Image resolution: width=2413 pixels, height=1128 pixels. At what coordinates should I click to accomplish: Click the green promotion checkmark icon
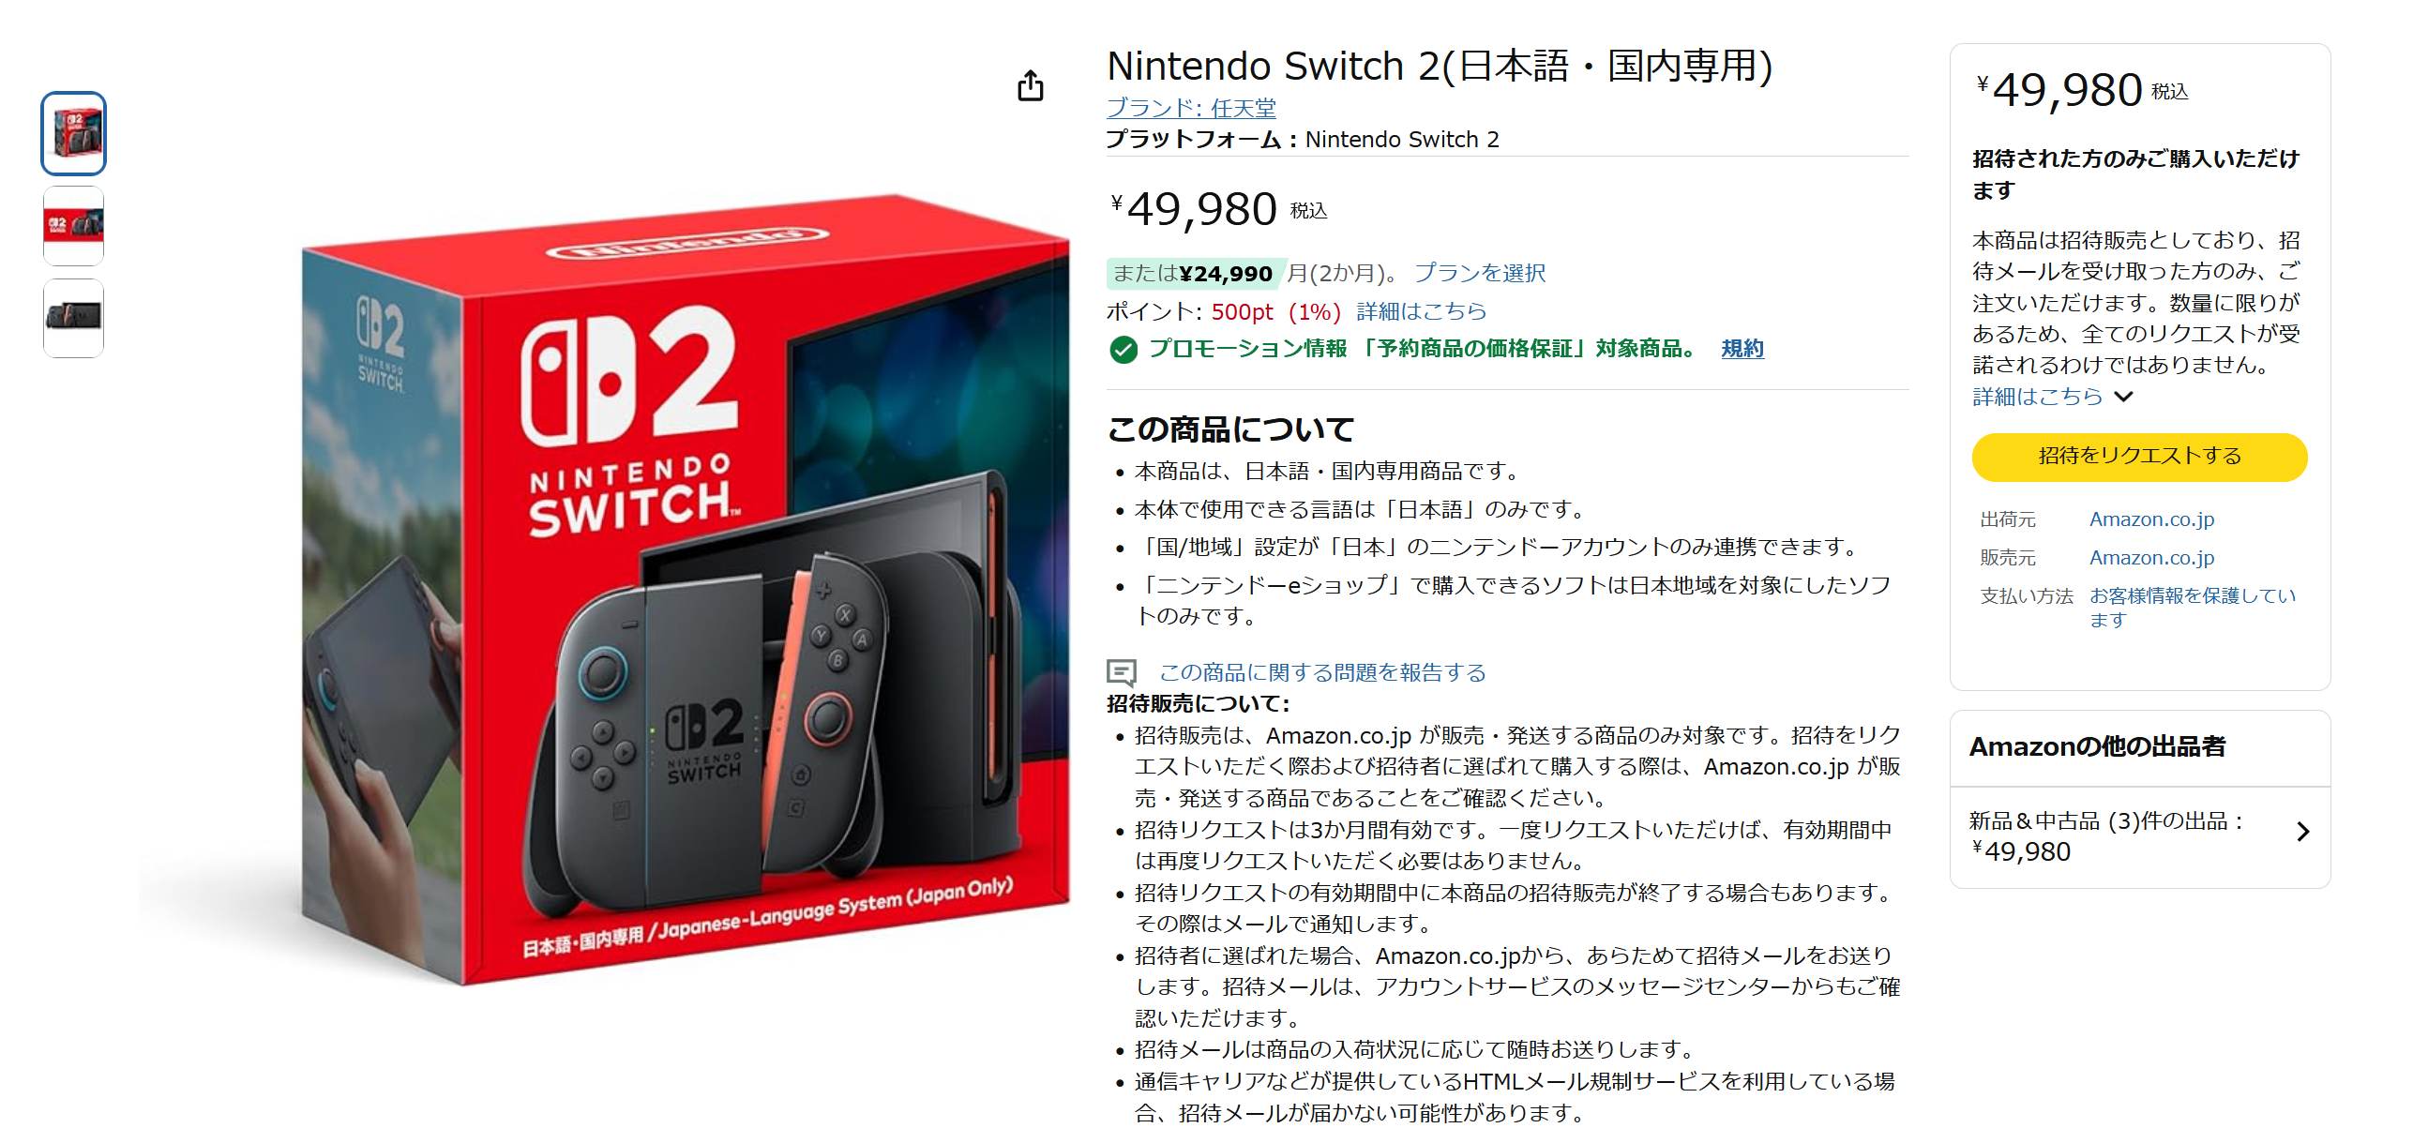[x=1123, y=350]
